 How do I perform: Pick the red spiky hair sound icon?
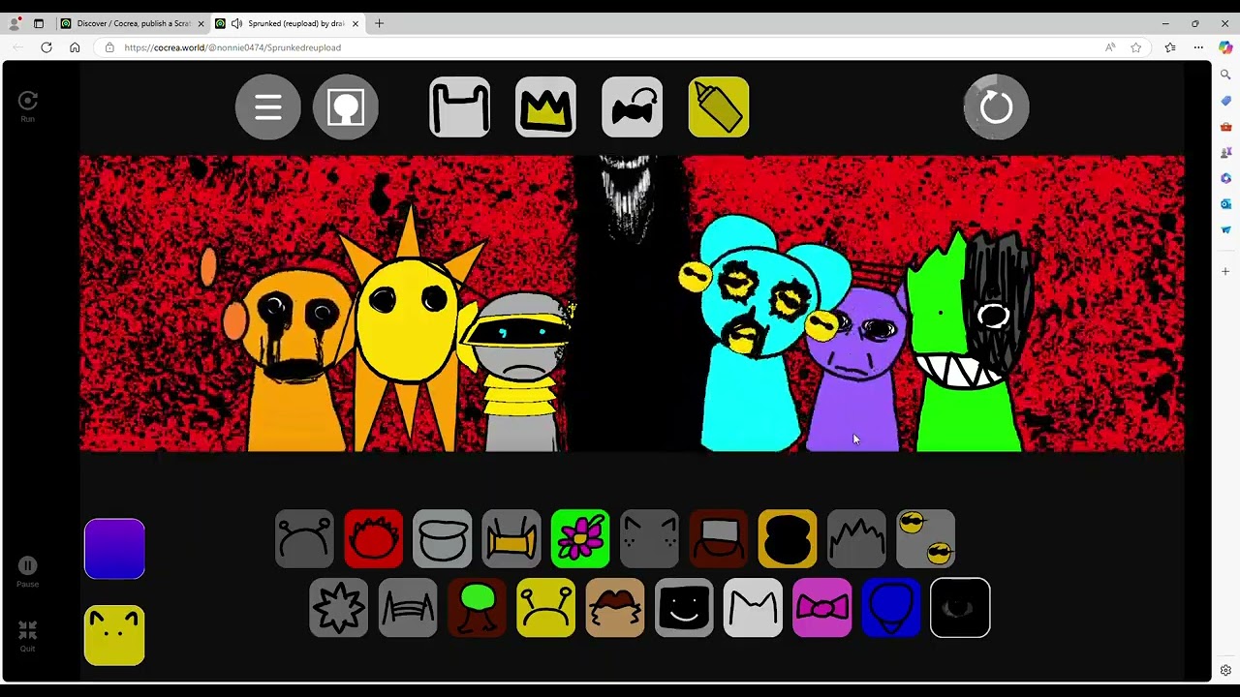pyautogui.click(x=373, y=539)
